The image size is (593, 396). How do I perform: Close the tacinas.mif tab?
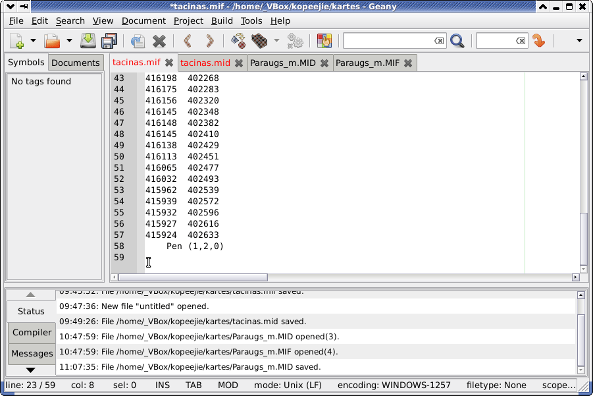tap(169, 63)
